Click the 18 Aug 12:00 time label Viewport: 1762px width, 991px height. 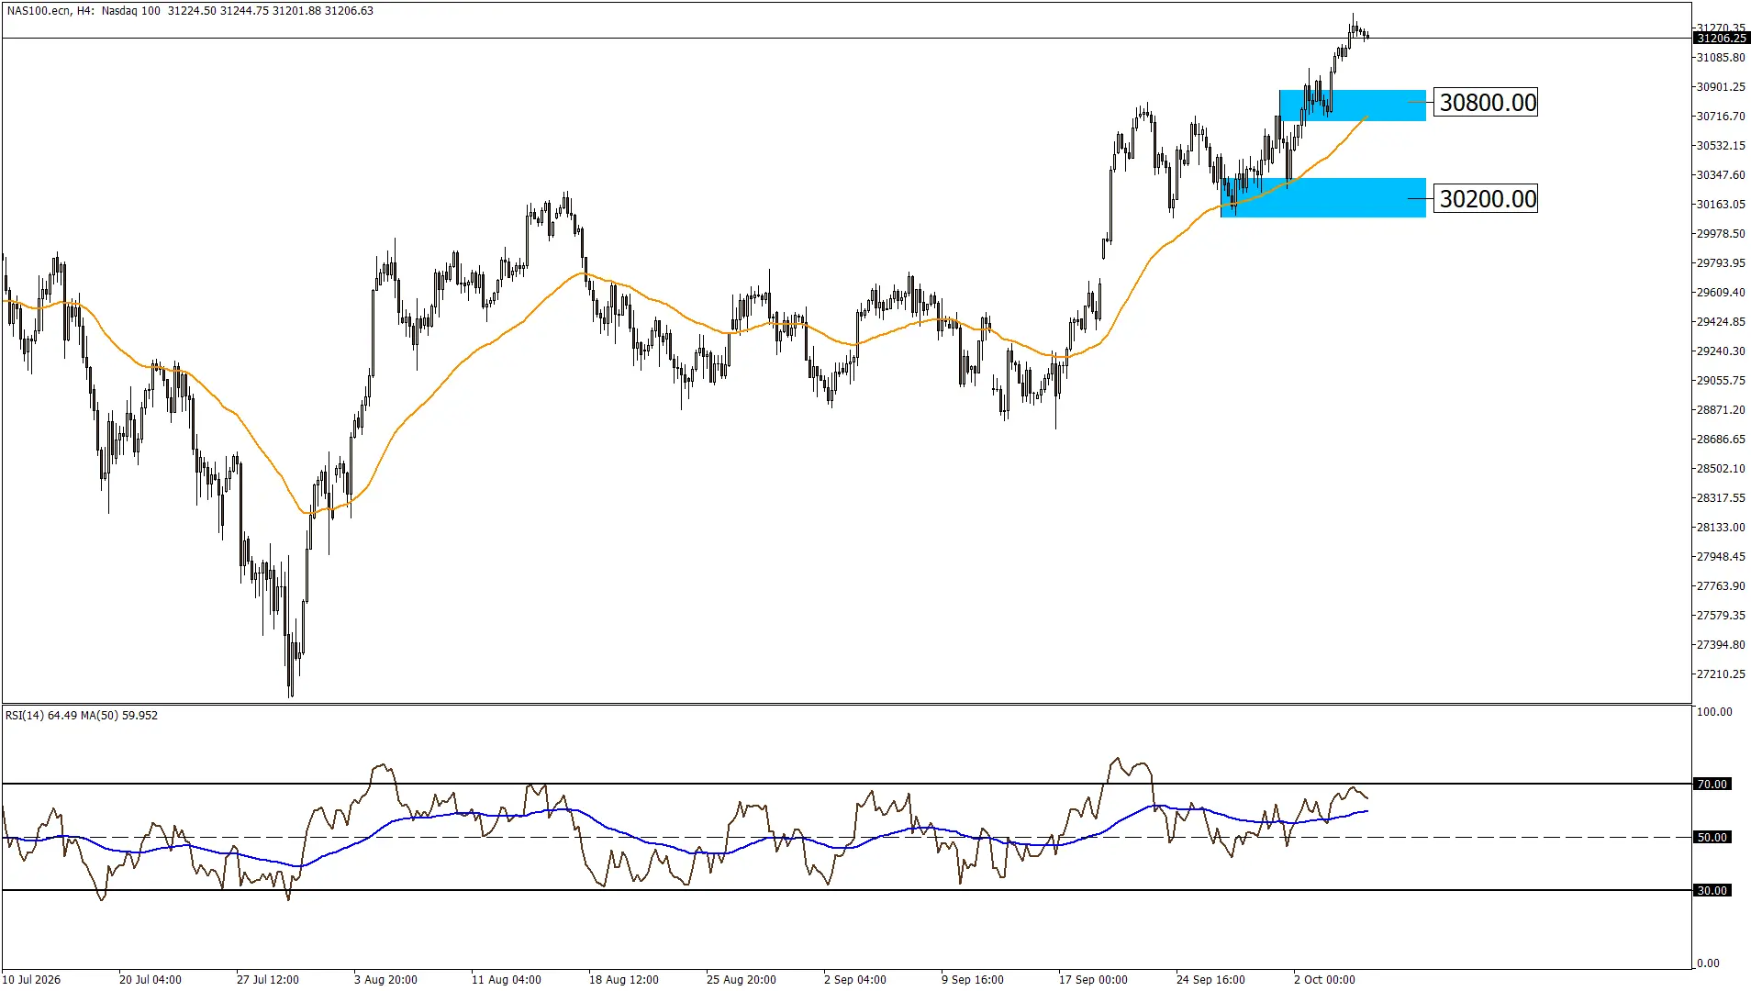[x=624, y=979]
